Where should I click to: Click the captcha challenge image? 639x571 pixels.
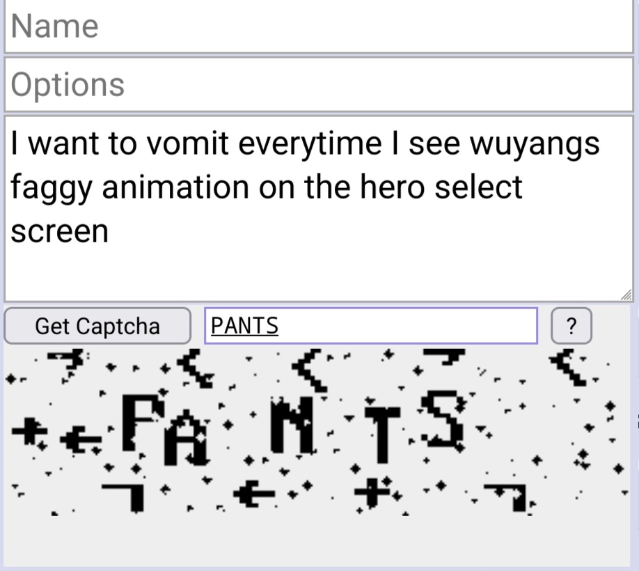pos(317,432)
